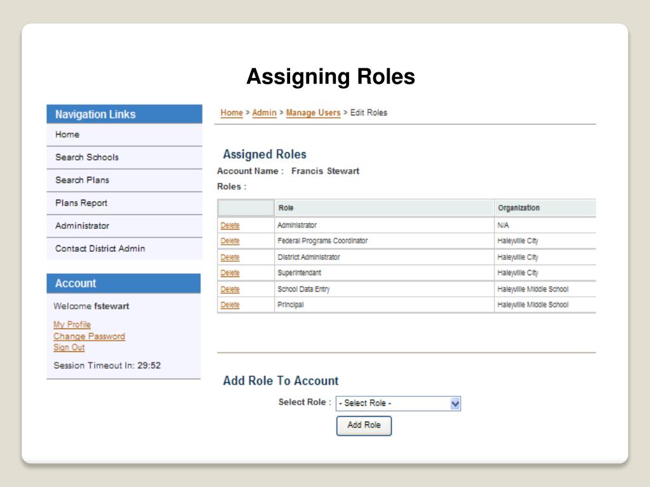
Task: Delete the Administrator role
Action: tap(230, 225)
